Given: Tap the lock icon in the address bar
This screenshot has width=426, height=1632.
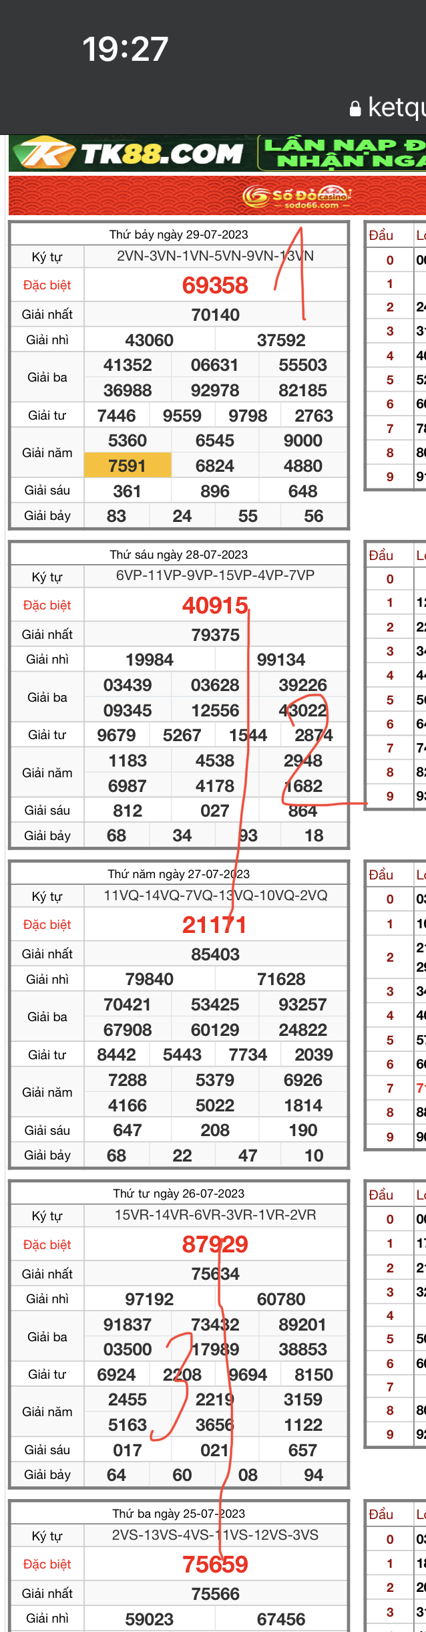Looking at the screenshot, I should (355, 108).
